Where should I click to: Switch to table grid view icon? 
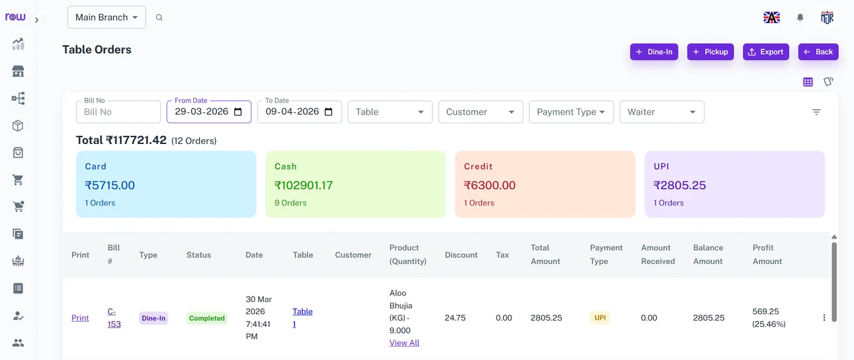pyautogui.click(x=808, y=82)
